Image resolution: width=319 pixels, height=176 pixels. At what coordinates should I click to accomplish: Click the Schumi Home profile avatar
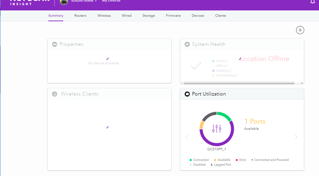click(64, 2)
